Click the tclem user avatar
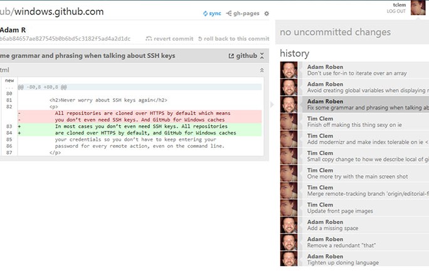The image size is (429, 276). 418,8
